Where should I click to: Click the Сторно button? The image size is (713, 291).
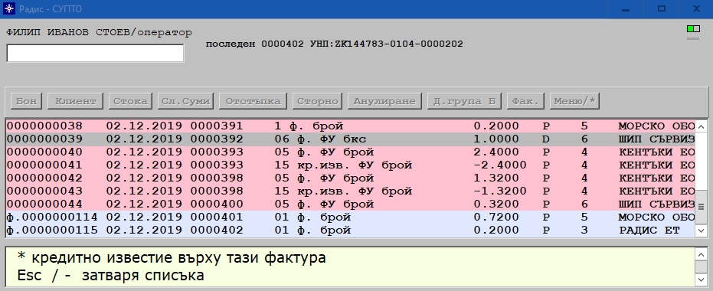pos(317,101)
